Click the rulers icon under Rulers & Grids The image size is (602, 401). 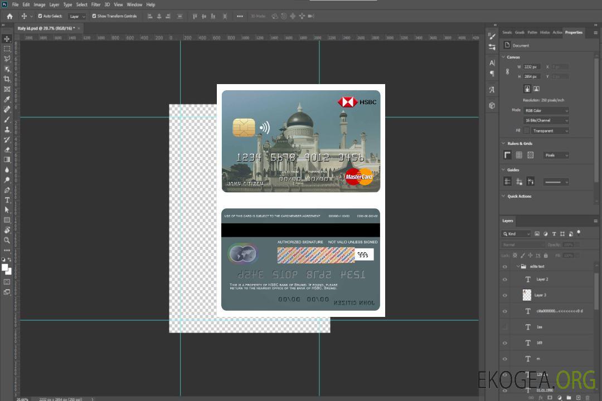click(507, 155)
